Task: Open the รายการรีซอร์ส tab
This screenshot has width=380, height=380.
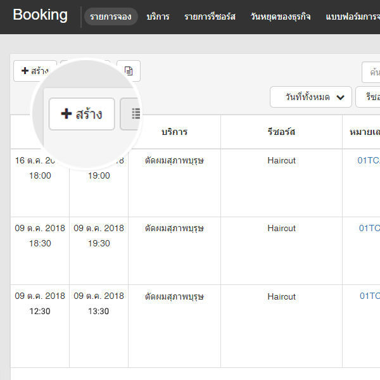Action: click(x=210, y=16)
